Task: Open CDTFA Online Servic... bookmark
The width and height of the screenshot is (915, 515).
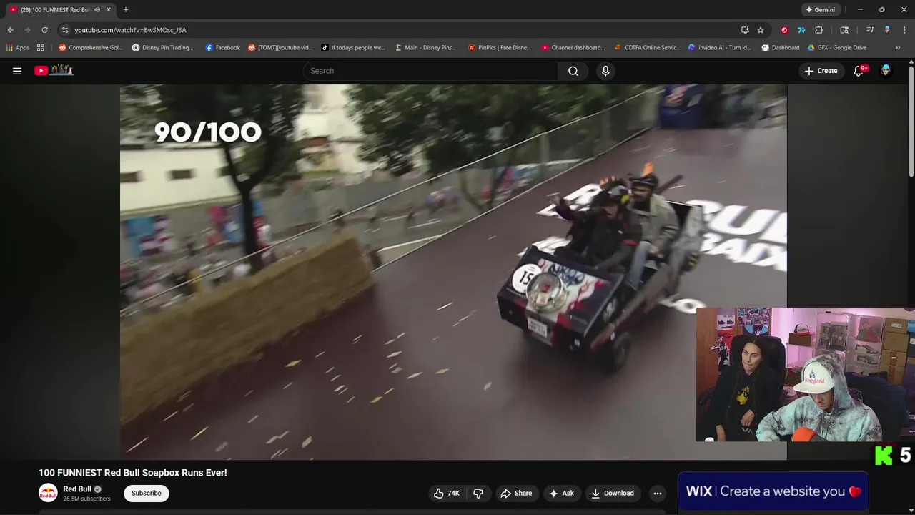Action: point(648,48)
